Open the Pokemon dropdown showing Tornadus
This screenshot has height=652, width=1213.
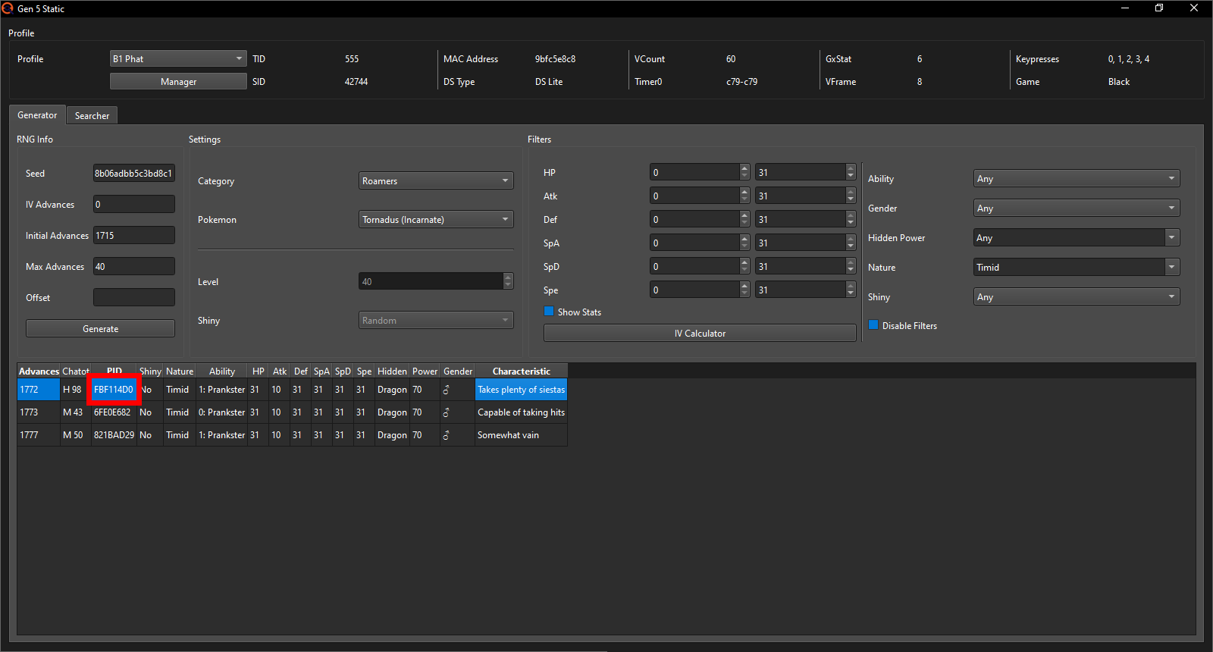(435, 219)
